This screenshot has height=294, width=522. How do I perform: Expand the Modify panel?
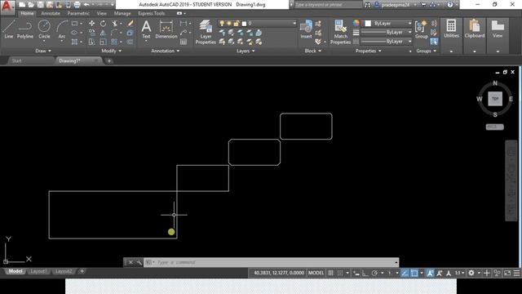[x=111, y=51]
